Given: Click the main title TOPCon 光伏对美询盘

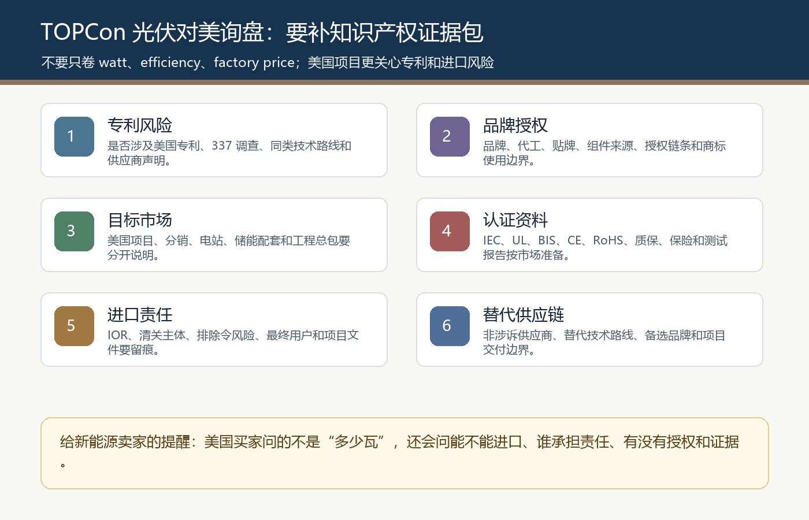Looking at the screenshot, I should [x=262, y=32].
